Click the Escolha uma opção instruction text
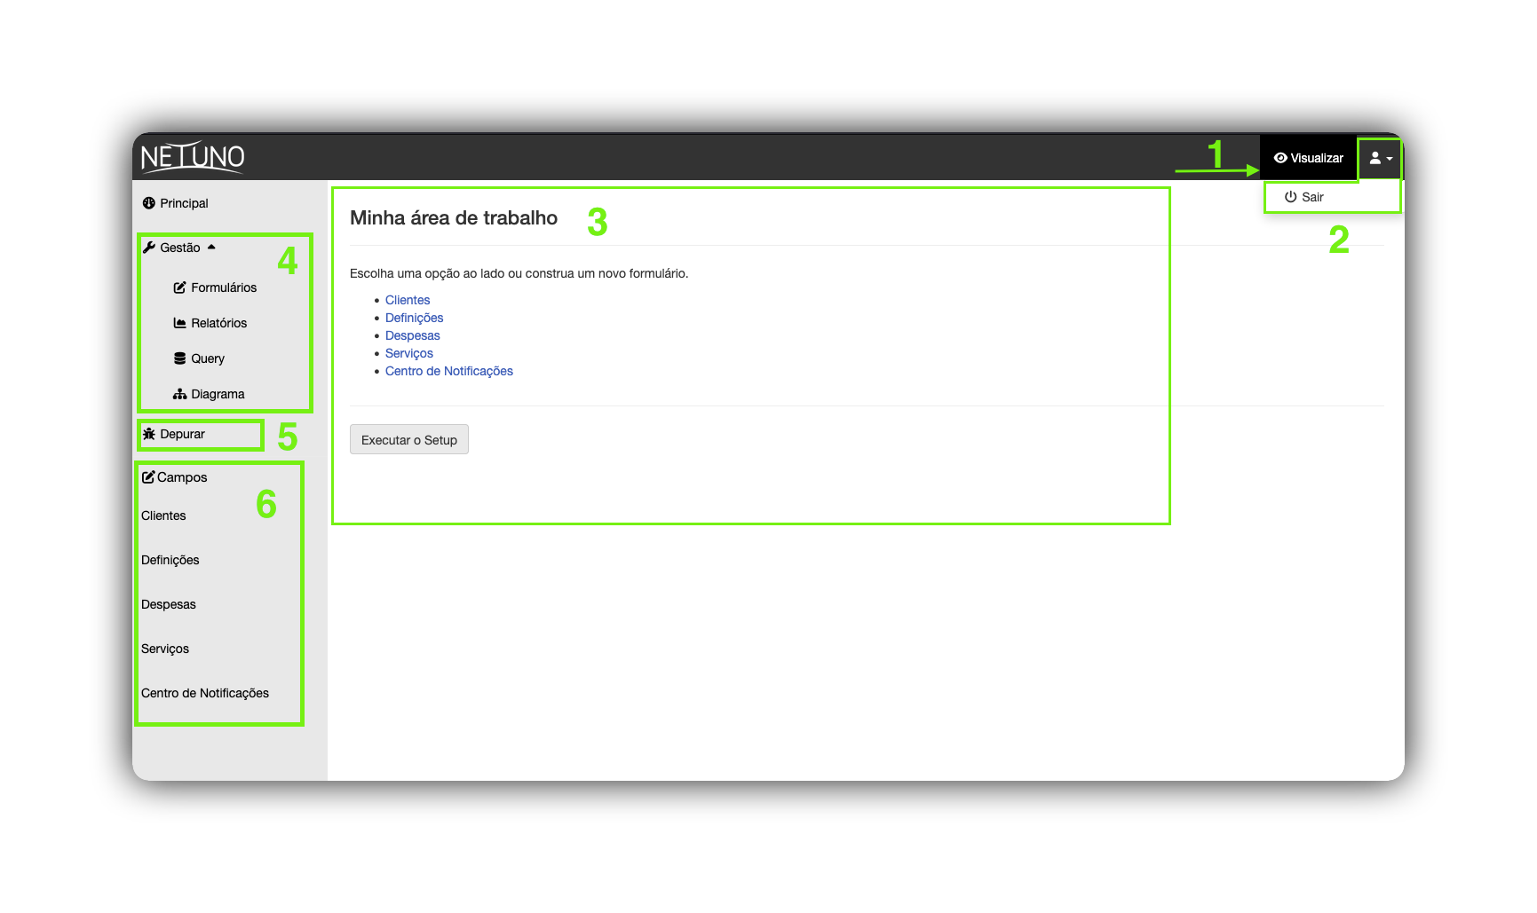The image size is (1537, 913). click(x=519, y=273)
